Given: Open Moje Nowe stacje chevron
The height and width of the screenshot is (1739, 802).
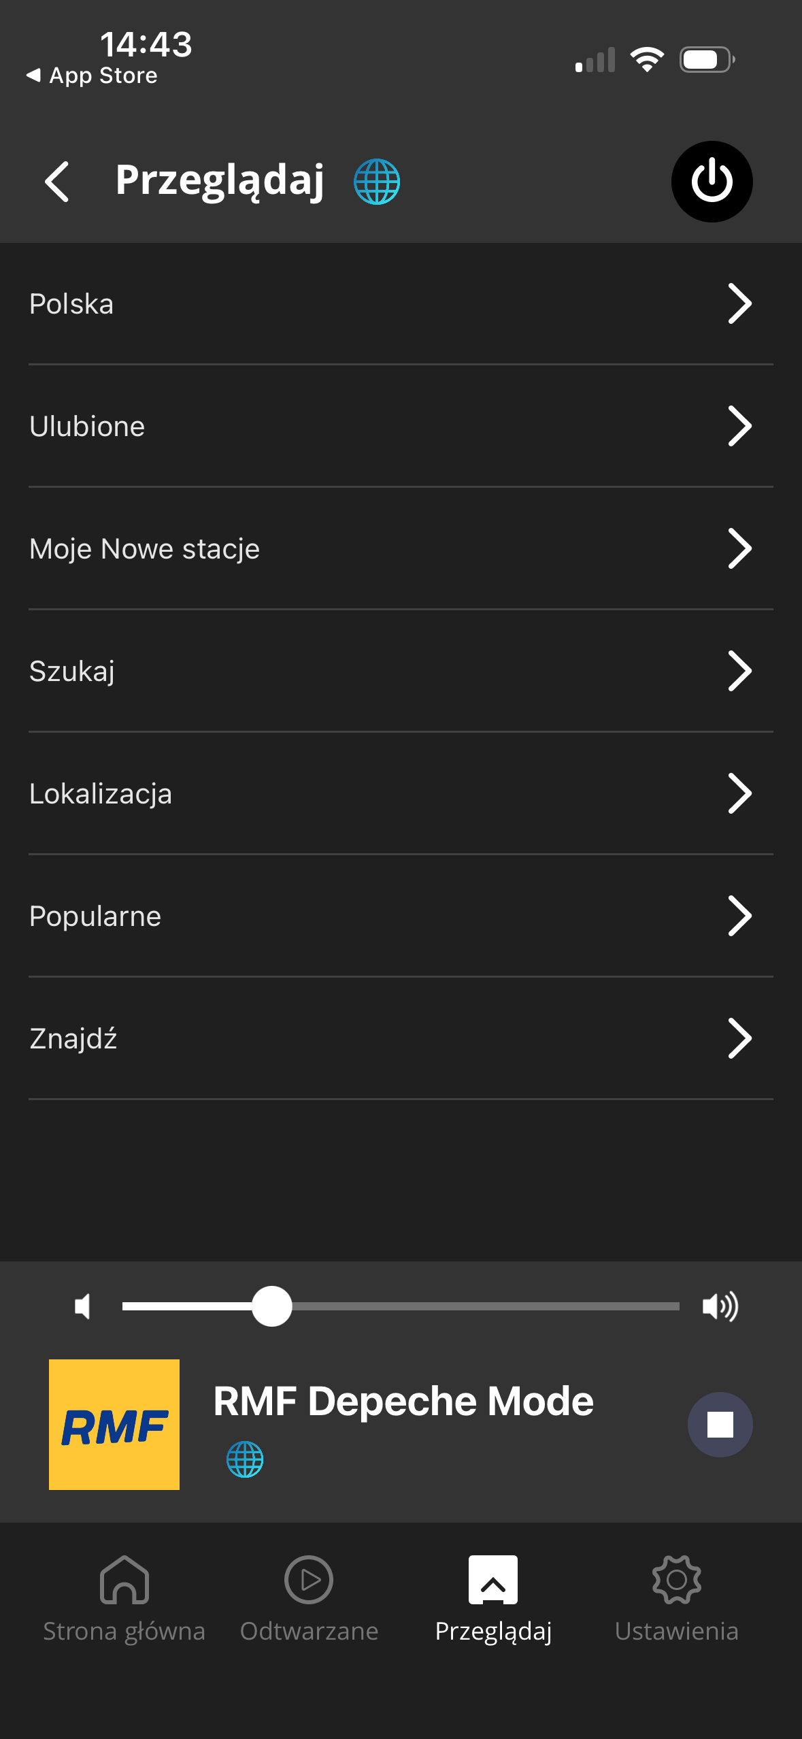Looking at the screenshot, I should click(x=739, y=548).
